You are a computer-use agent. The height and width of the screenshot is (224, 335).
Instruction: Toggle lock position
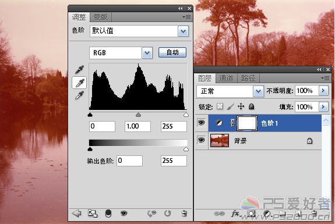pyautogui.click(x=241, y=106)
